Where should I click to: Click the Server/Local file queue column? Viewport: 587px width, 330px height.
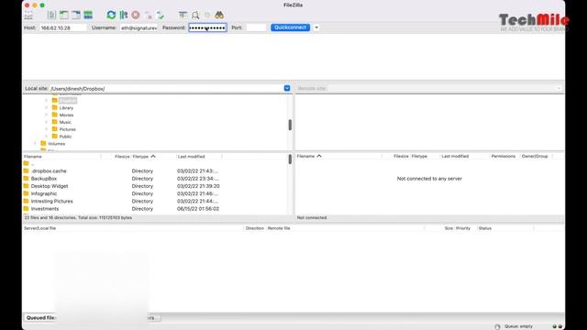pos(133,228)
